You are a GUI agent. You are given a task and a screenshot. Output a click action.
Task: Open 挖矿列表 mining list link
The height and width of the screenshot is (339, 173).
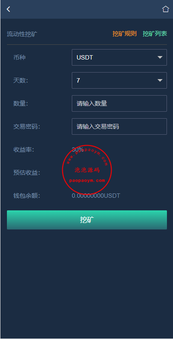pyautogui.click(x=155, y=34)
